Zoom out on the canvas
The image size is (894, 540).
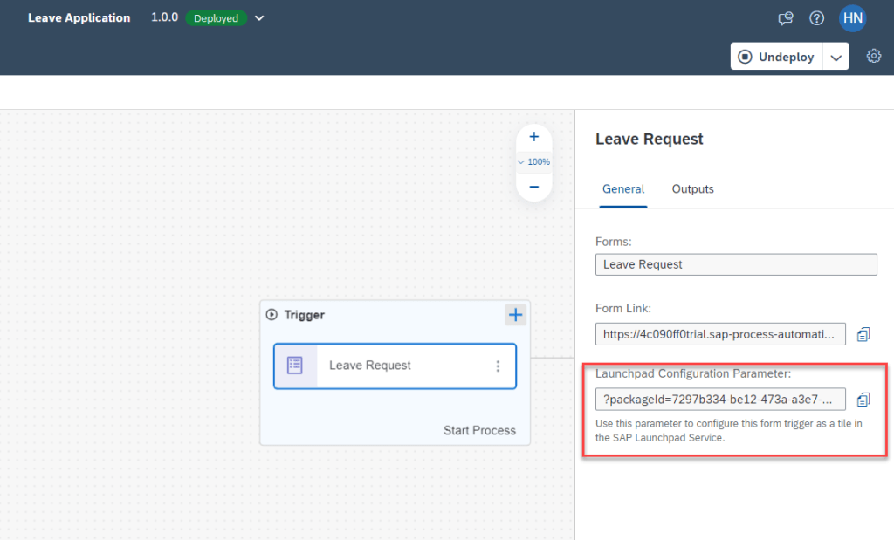pos(534,187)
